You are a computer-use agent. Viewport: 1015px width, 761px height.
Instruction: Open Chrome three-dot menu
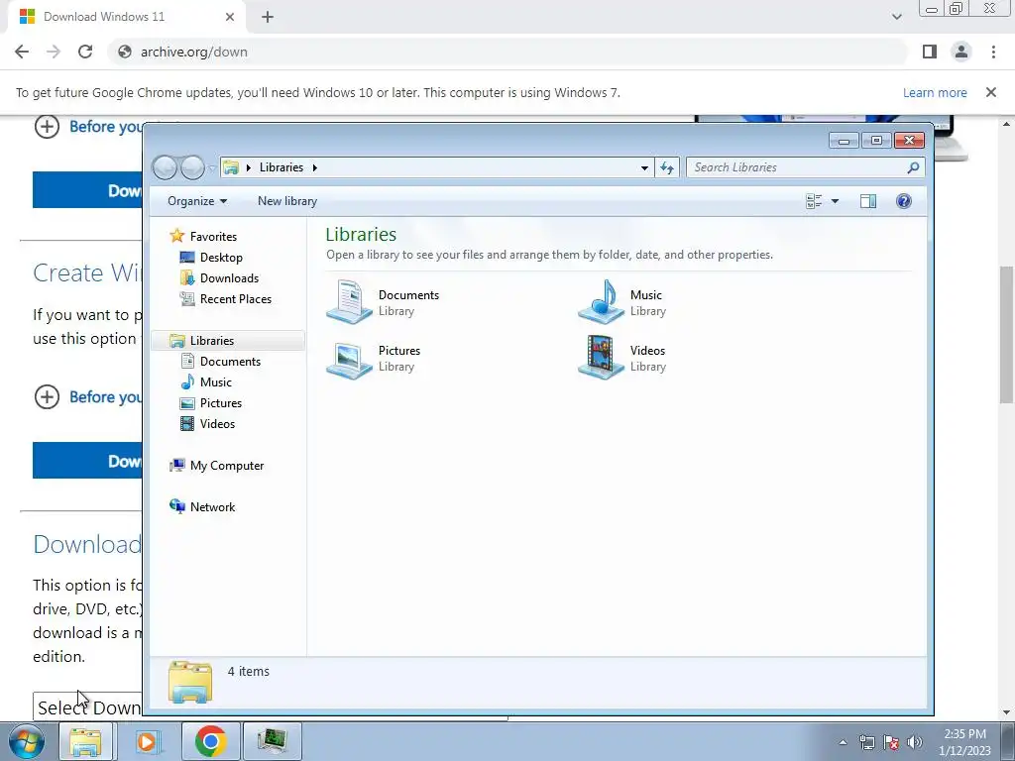pos(993,52)
